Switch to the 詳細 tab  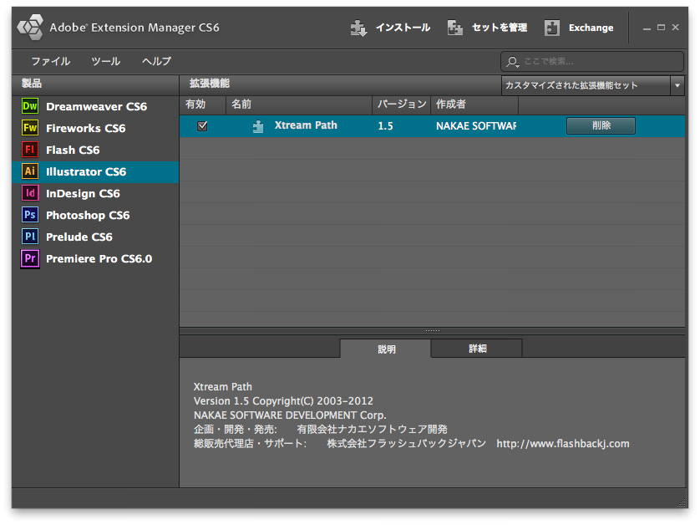point(477,349)
